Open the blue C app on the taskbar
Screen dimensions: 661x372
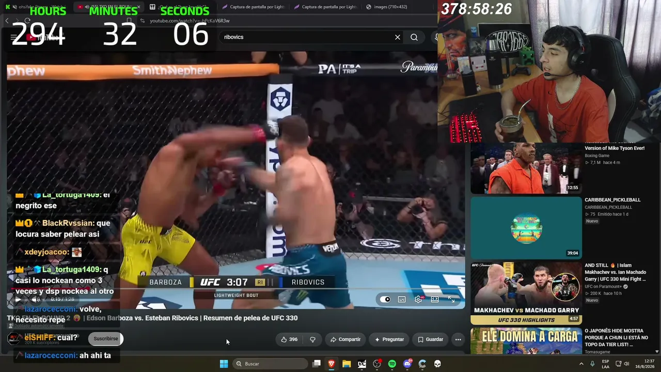pos(422,364)
